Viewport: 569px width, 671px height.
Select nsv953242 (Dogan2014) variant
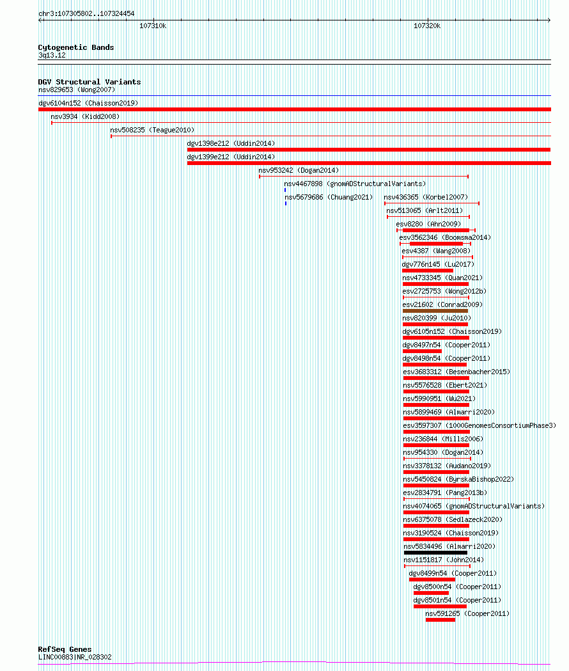pyautogui.click(x=299, y=170)
